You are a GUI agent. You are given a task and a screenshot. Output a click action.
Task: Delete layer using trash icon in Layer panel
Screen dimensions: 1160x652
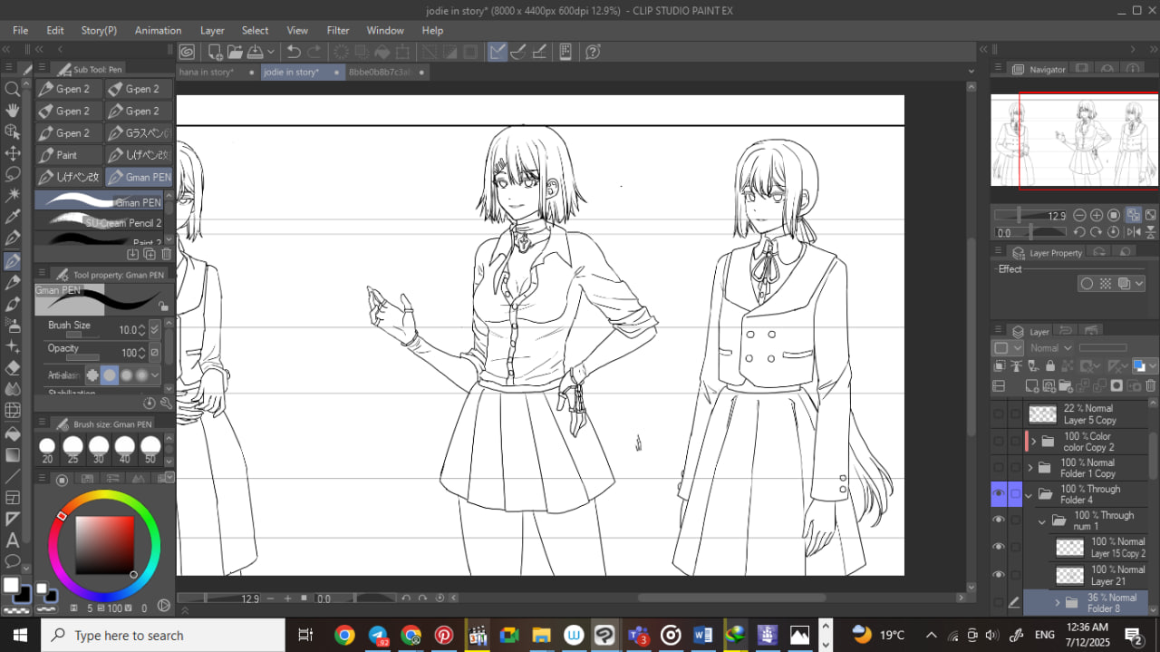[1150, 385]
